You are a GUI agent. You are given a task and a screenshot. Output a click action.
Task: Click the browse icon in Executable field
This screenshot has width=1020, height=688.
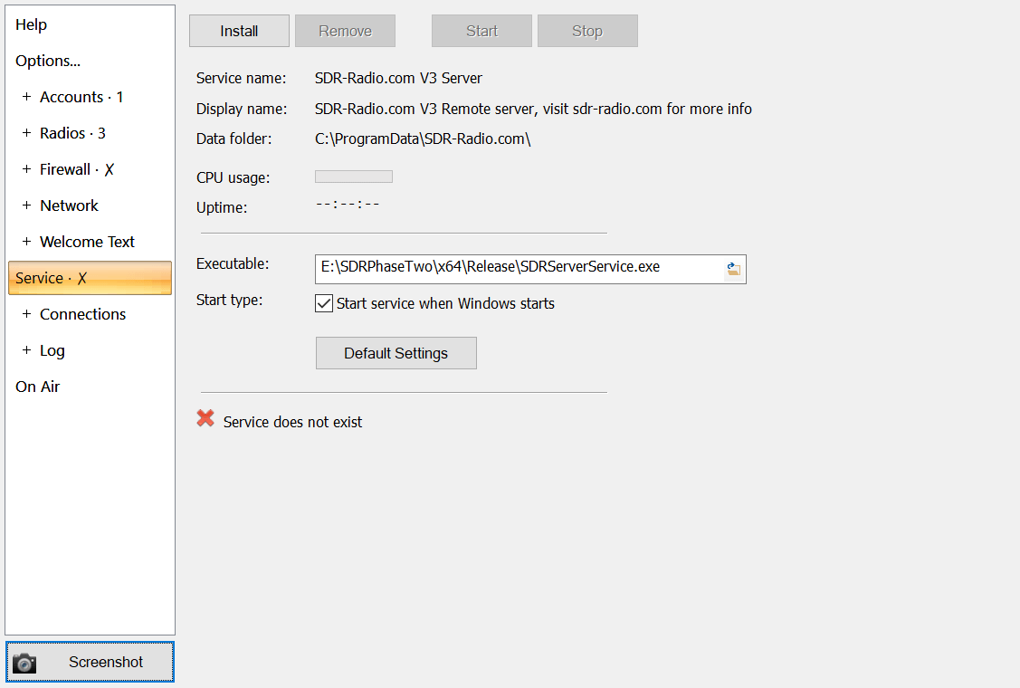coord(733,269)
